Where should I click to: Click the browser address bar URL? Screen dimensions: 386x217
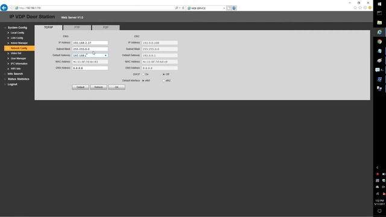click(x=30, y=8)
